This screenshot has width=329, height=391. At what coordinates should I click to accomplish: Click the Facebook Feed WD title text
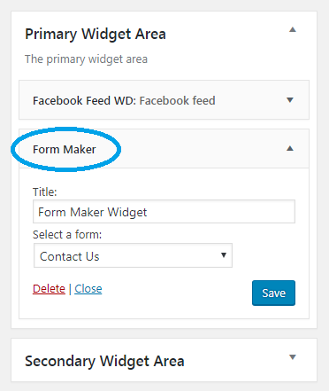(x=84, y=101)
